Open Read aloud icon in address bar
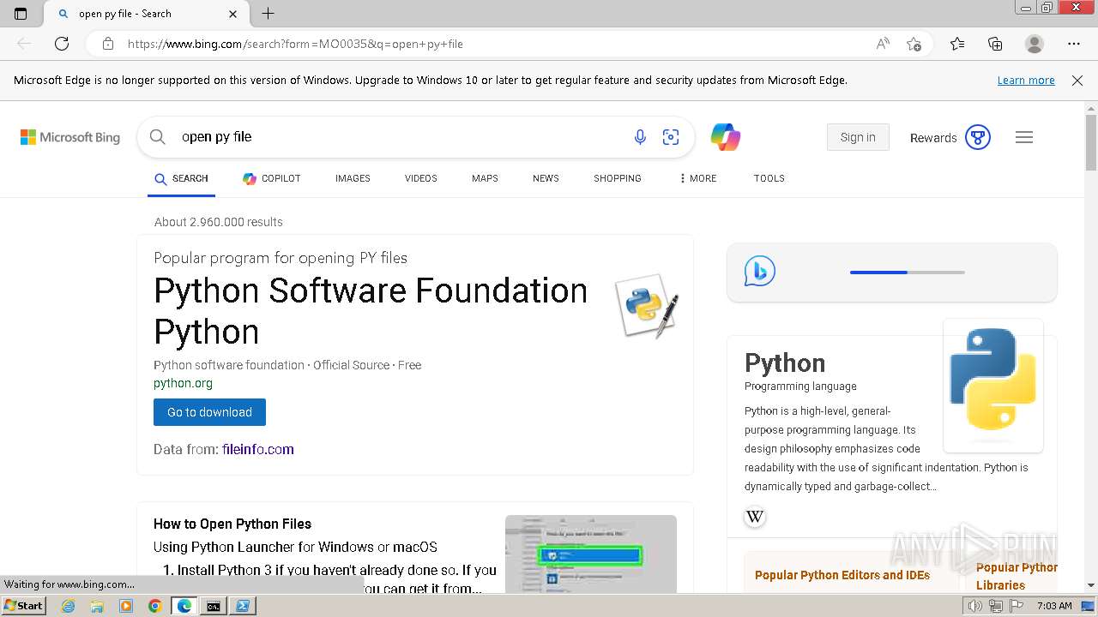The image size is (1098, 617). 883,44
